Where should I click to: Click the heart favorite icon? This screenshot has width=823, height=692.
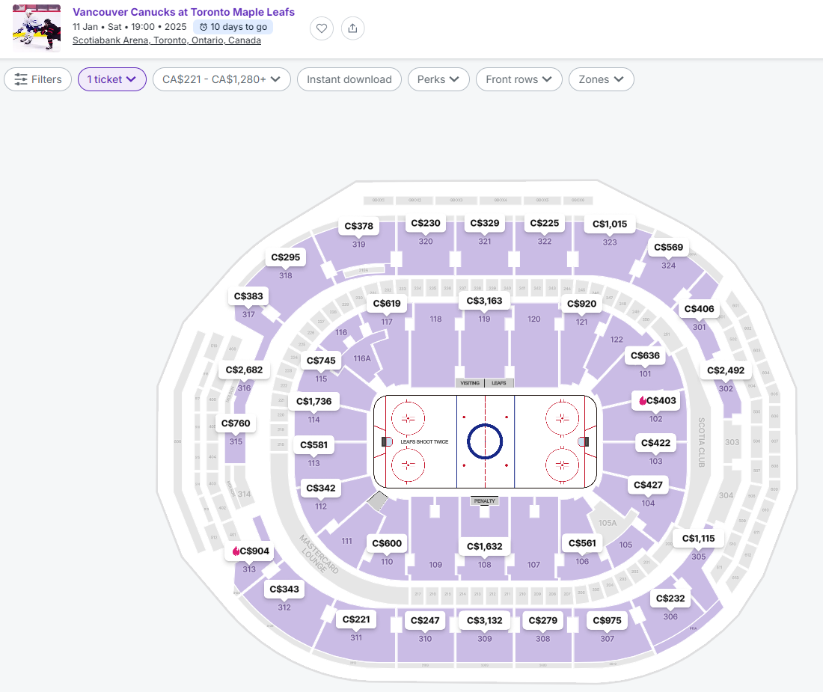[321, 28]
